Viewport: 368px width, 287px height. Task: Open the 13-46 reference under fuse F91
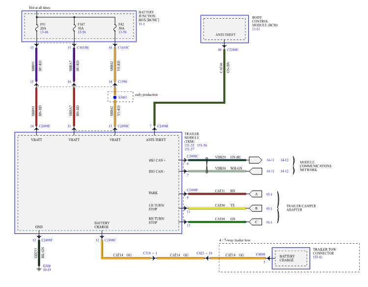point(44,32)
